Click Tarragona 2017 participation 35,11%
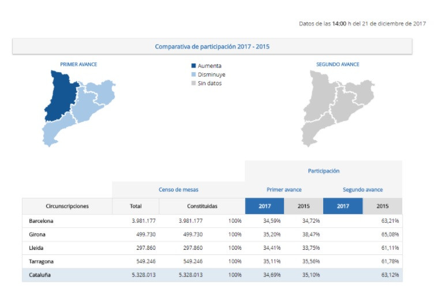The image size is (446, 293). pyautogui.click(x=272, y=261)
